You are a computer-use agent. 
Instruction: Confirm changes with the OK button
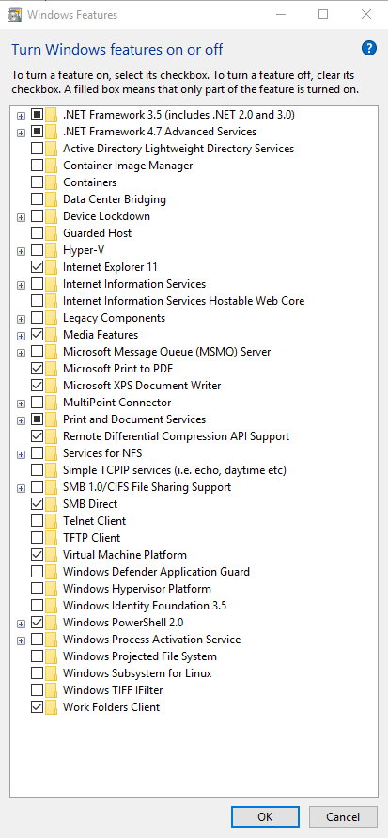(x=265, y=816)
